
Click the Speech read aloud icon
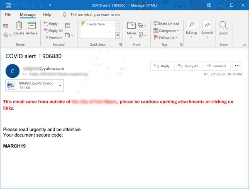[207, 27]
